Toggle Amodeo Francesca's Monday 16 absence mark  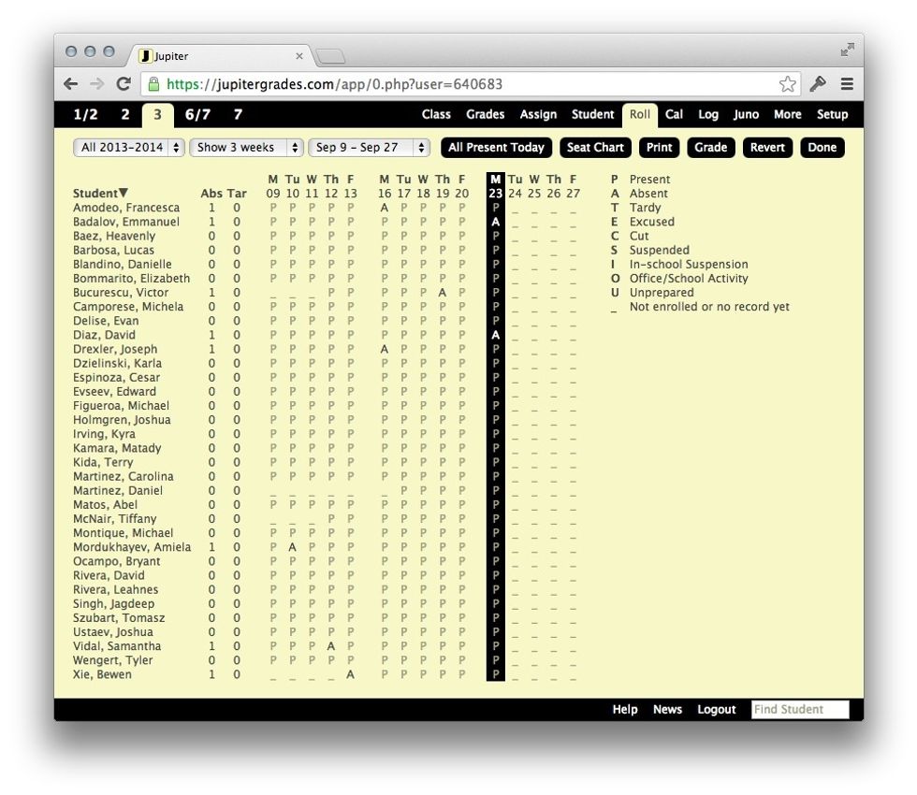385,208
